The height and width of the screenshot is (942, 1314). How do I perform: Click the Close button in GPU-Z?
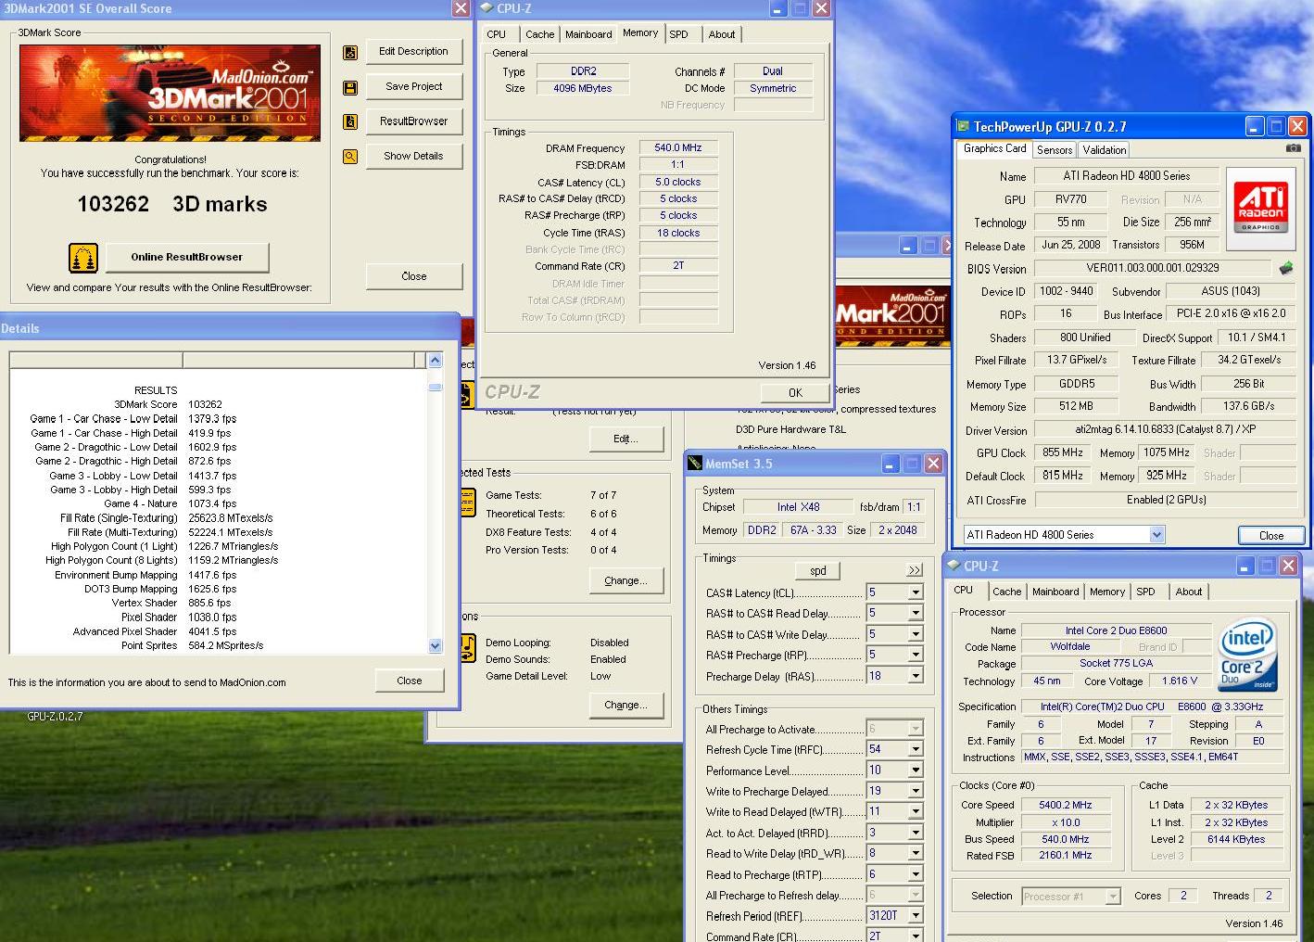pos(1271,536)
